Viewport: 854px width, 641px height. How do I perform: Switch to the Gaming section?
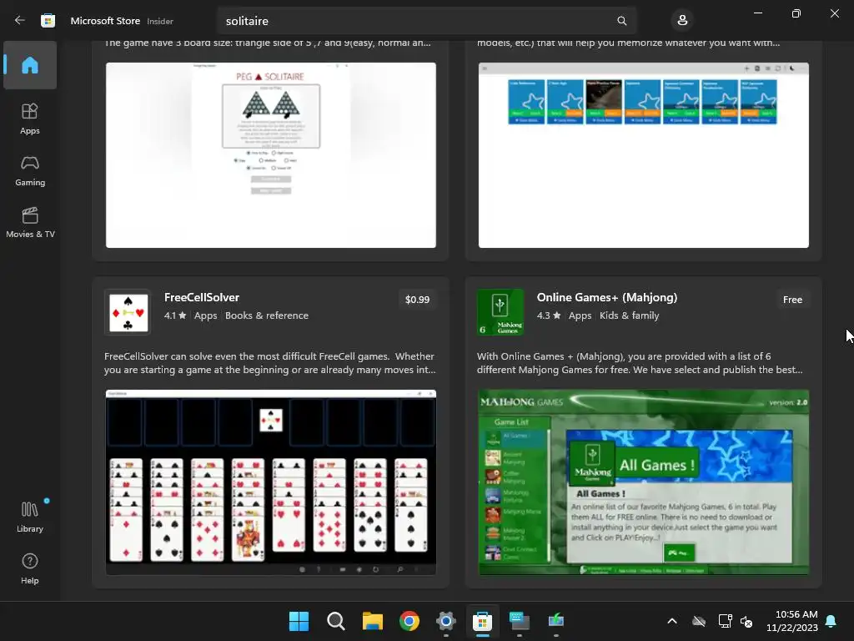point(30,170)
